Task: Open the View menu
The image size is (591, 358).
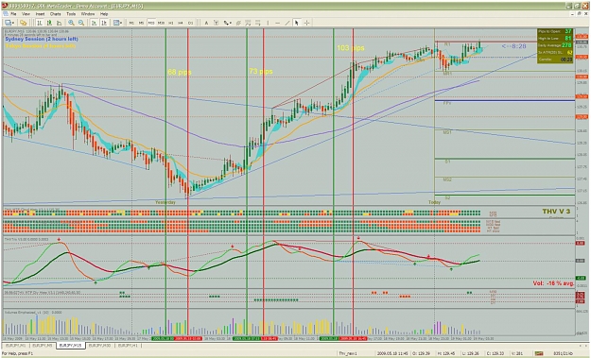Action: (x=26, y=14)
